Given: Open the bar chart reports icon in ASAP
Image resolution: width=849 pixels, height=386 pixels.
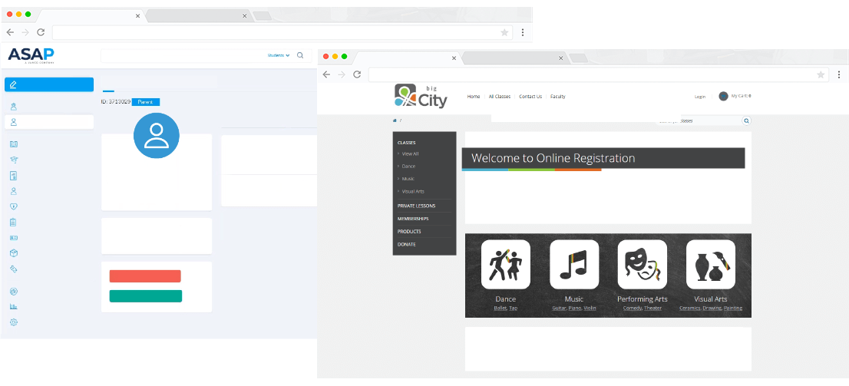Looking at the screenshot, I should click(14, 306).
